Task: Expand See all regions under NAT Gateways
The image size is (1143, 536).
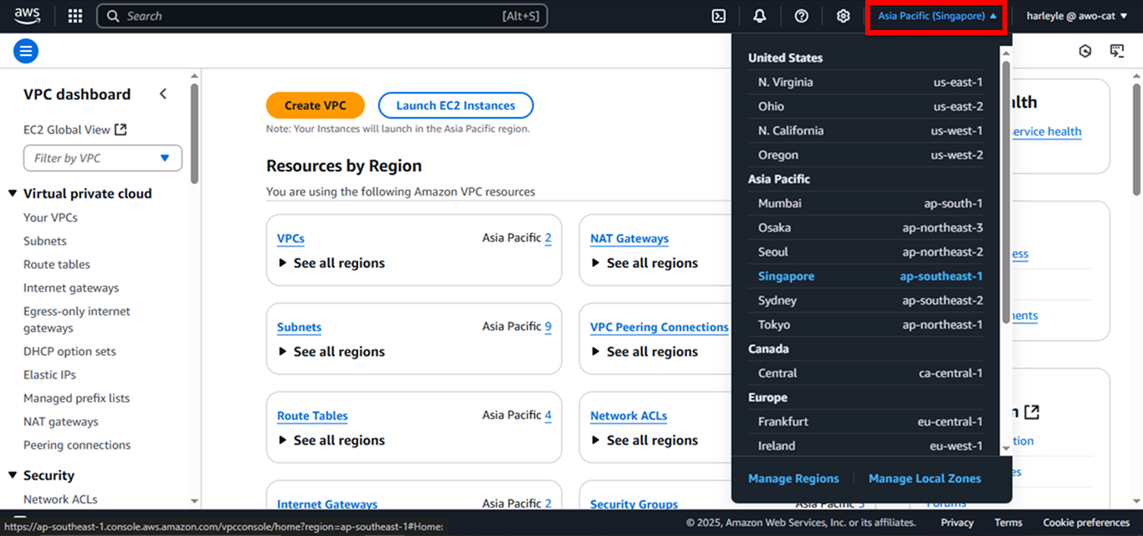Action: tap(644, 263)
